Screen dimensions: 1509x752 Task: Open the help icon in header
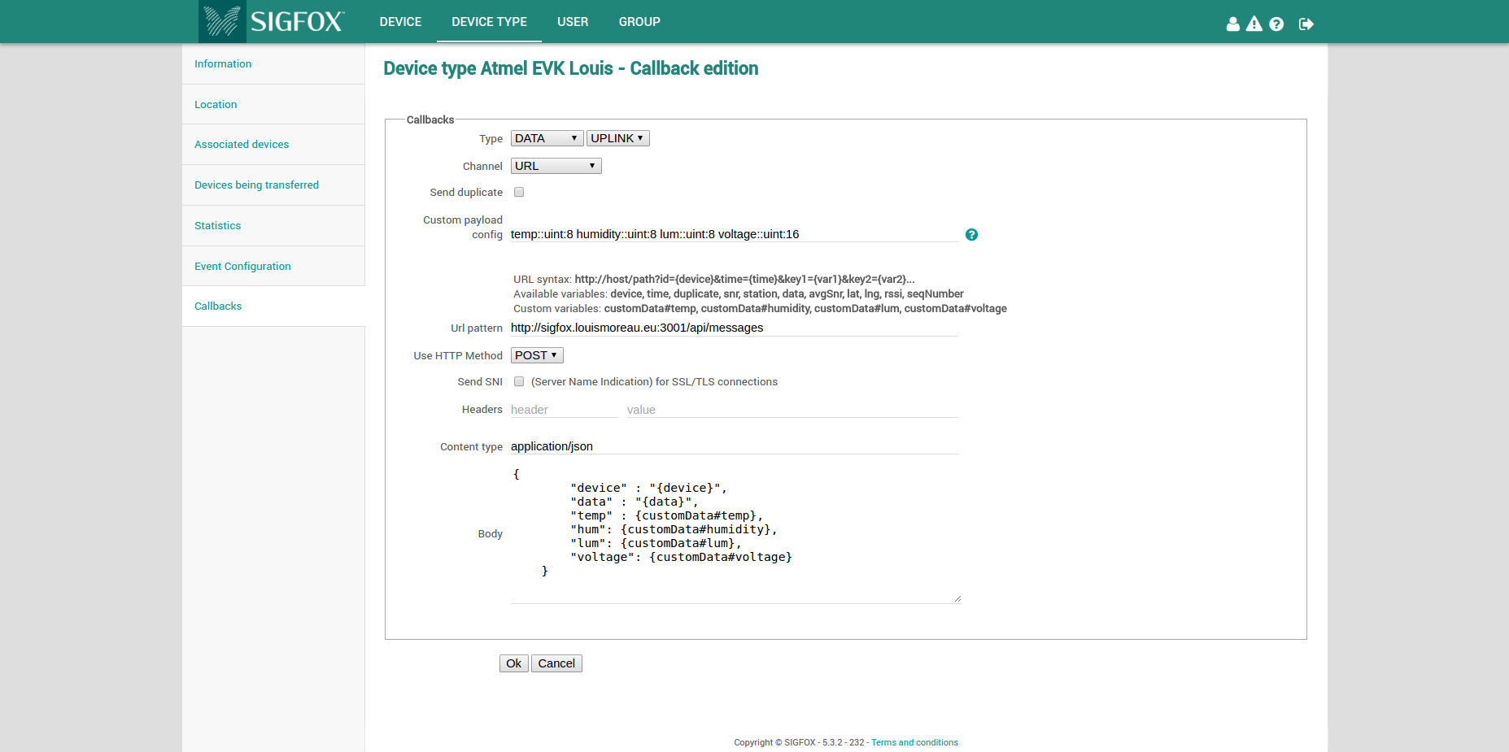[1276, 24]
